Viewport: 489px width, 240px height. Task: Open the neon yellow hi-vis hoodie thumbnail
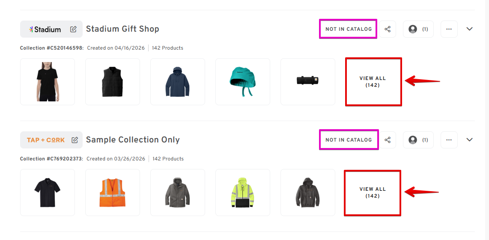pos(243,193)
